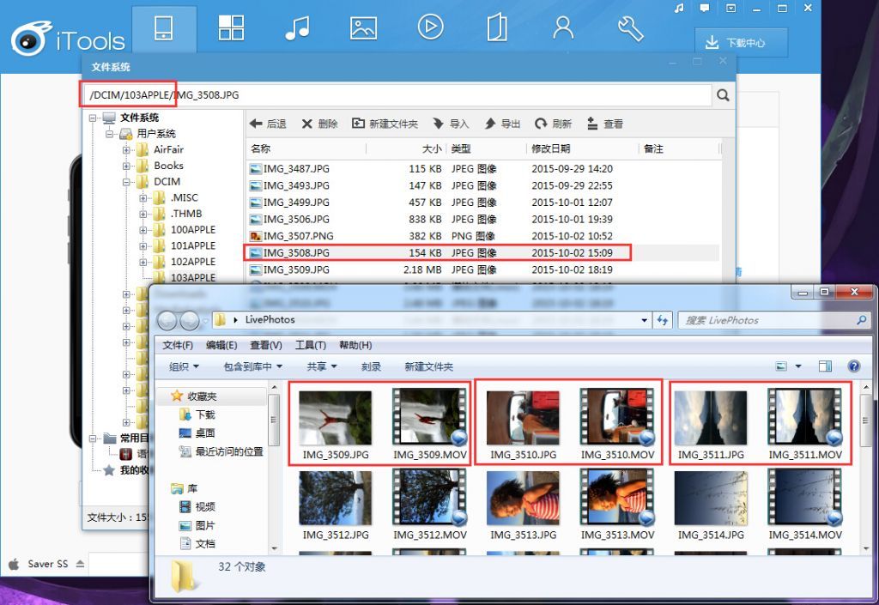Click the Explorer back navigation arrow
The width and height of the screenshot is (879, 605).
click(x=167, y=320)
